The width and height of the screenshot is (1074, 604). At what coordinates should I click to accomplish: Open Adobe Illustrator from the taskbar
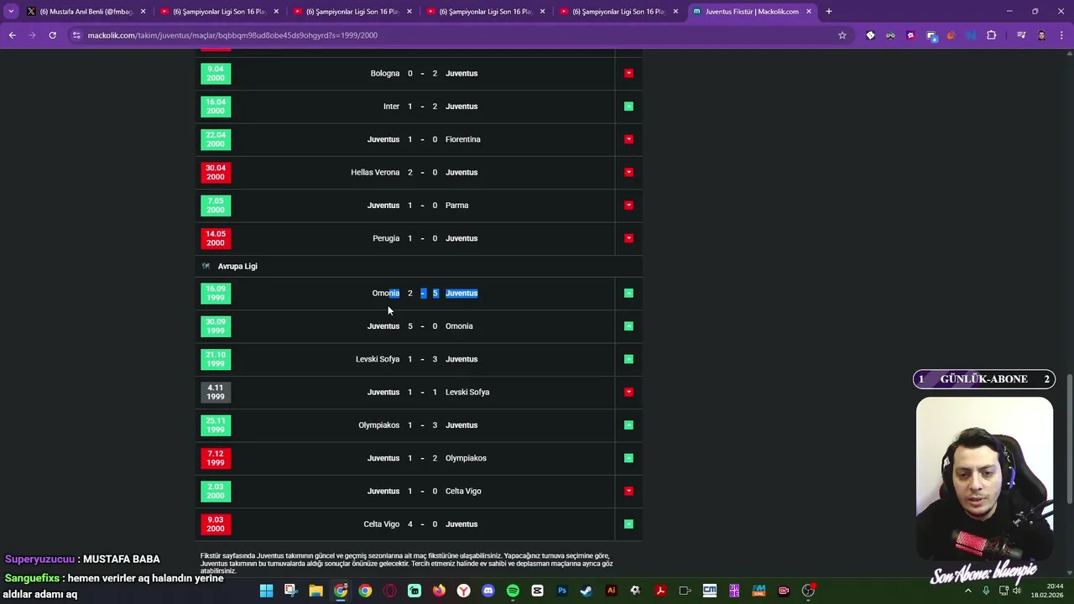(611, 591)
